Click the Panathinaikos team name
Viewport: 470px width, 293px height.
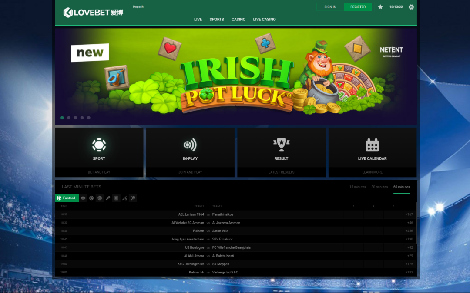click(223, 214)
